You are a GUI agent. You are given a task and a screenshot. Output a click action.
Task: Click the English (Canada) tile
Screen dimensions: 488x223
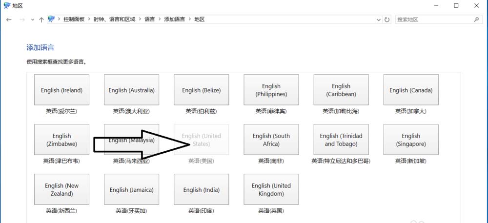pyautogui.click(x=411, y=90)
